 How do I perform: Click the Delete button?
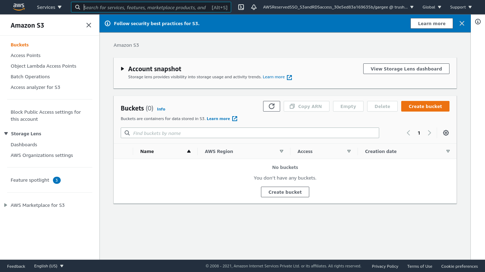(x=382, y=106)
